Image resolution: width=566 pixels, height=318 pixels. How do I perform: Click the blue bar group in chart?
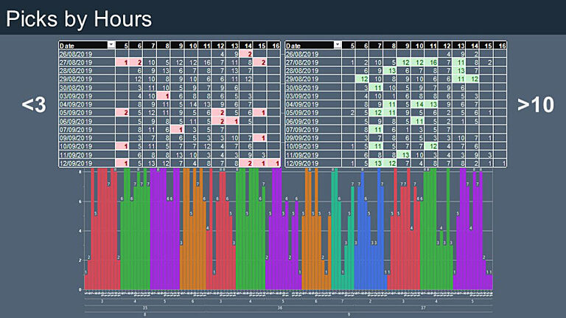pyautogui.click(x=368, y=236)
